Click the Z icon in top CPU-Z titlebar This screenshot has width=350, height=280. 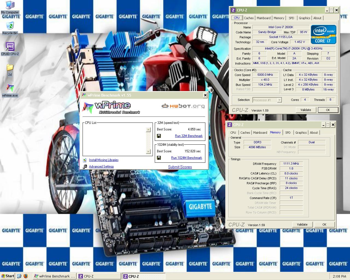[x=233, y=10]
